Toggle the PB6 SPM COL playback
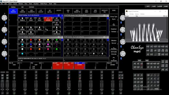The image size is (169, 95). coord(69,66)
